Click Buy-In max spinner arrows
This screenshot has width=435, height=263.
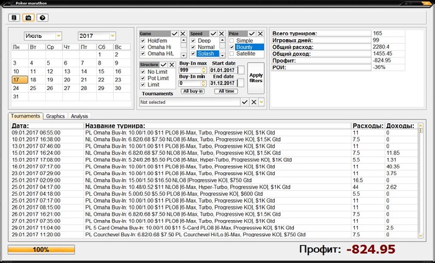coord(204,70)
